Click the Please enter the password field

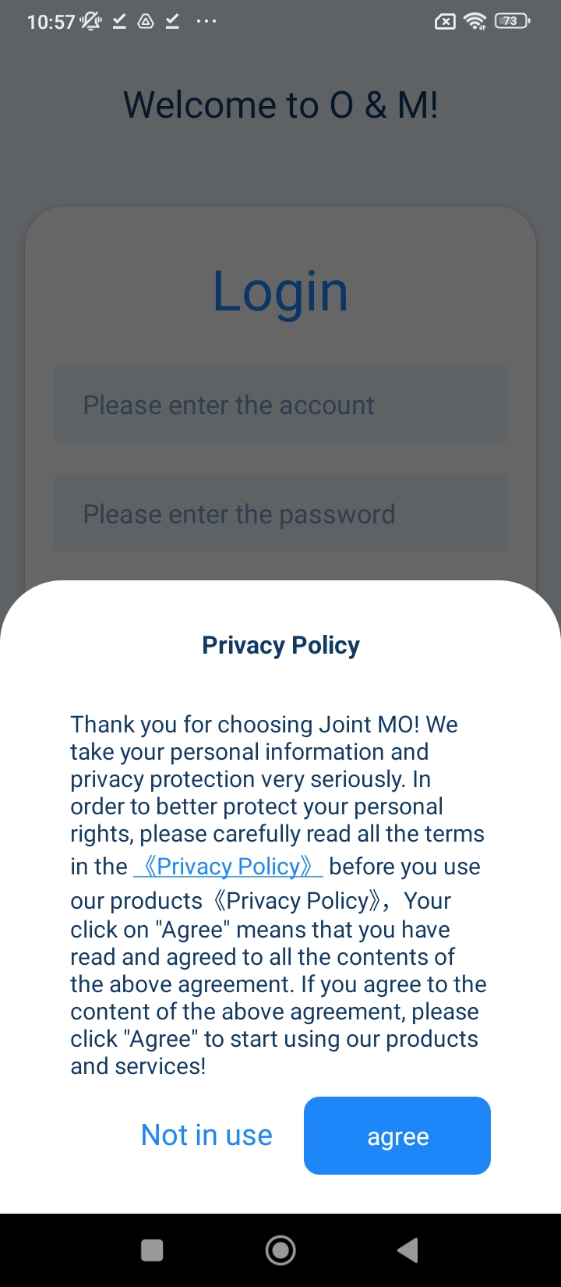point(280,513)
